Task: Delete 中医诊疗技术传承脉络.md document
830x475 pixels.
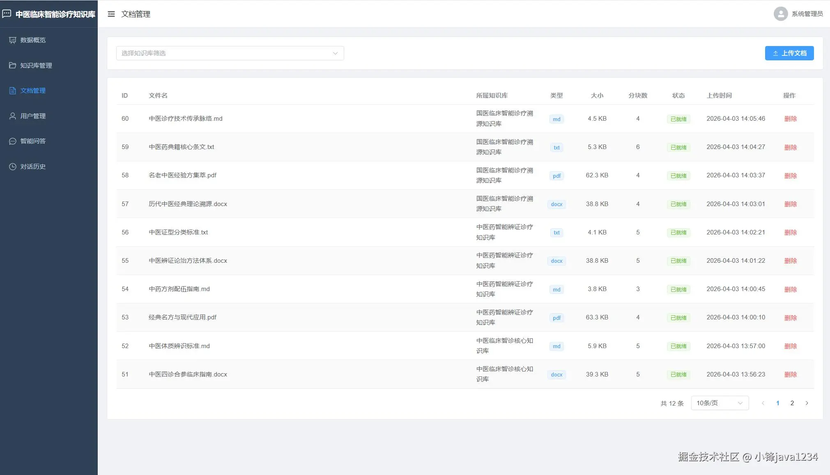Action: (x=790, y=119)
